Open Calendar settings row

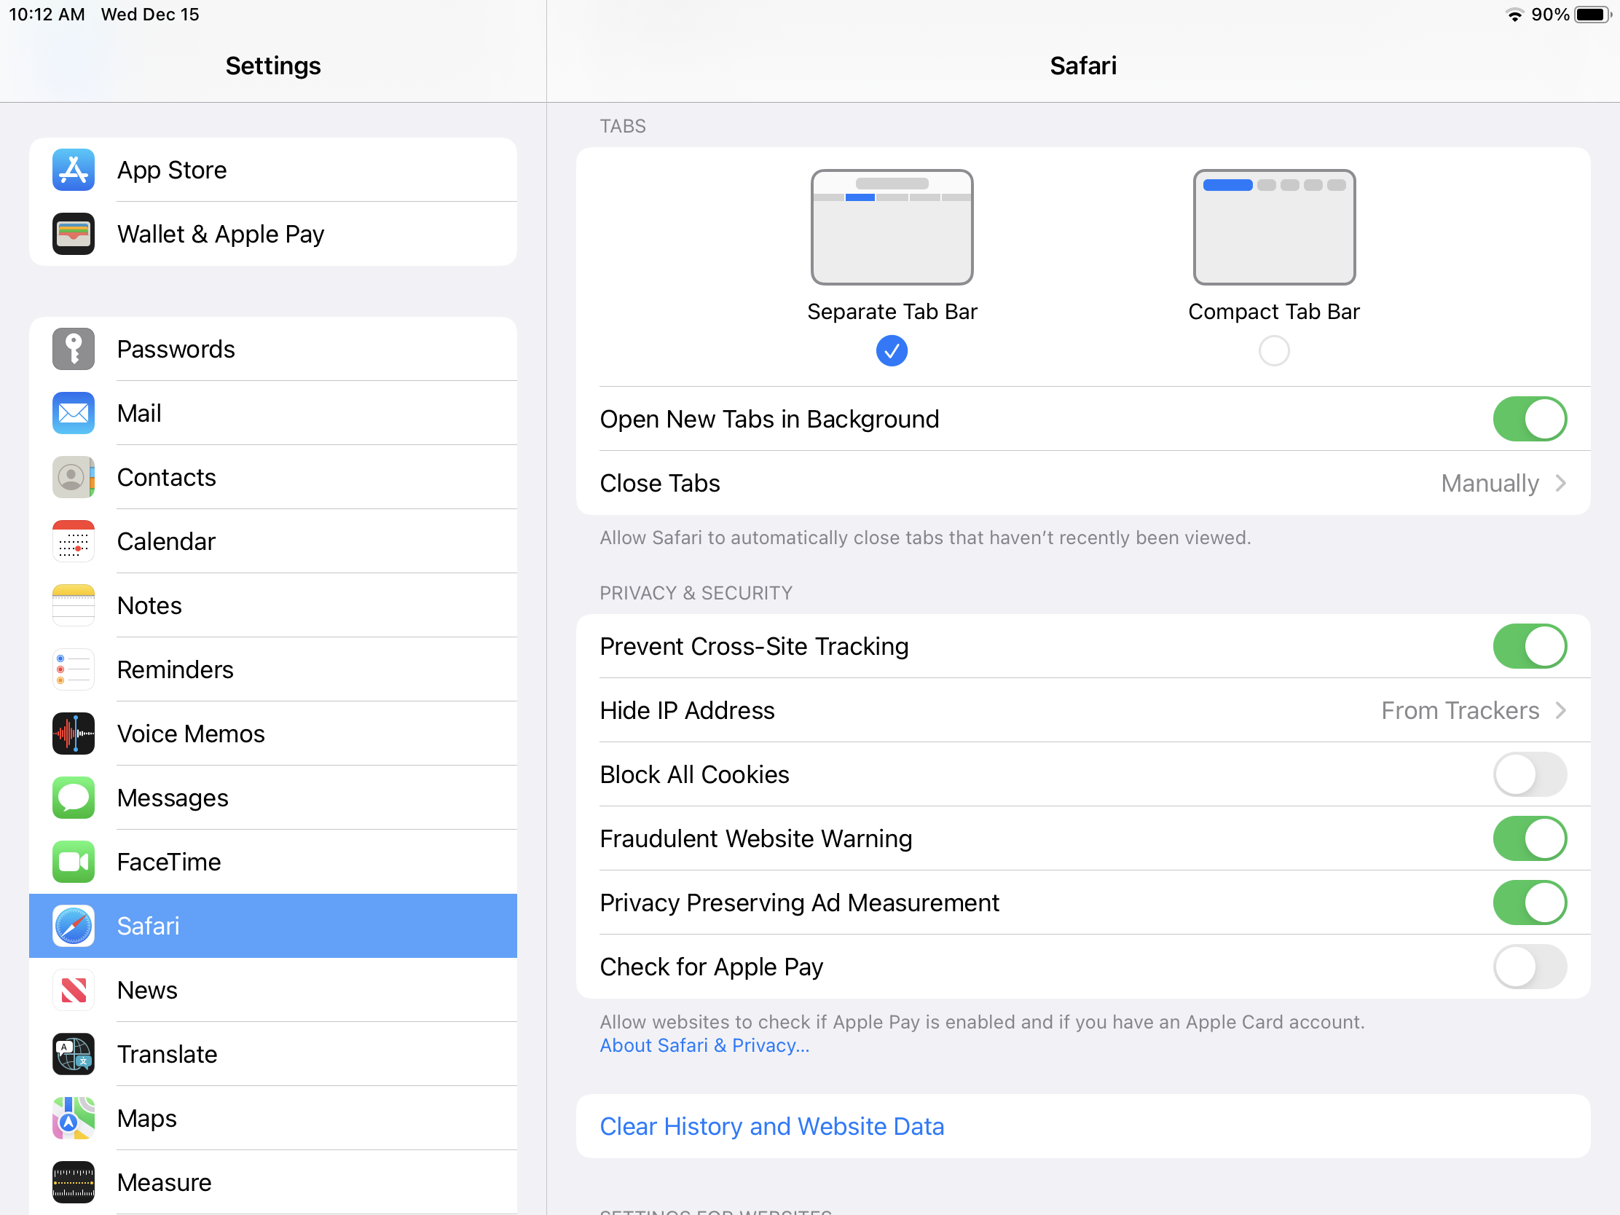pyautogui.click(x=166, y=541)
